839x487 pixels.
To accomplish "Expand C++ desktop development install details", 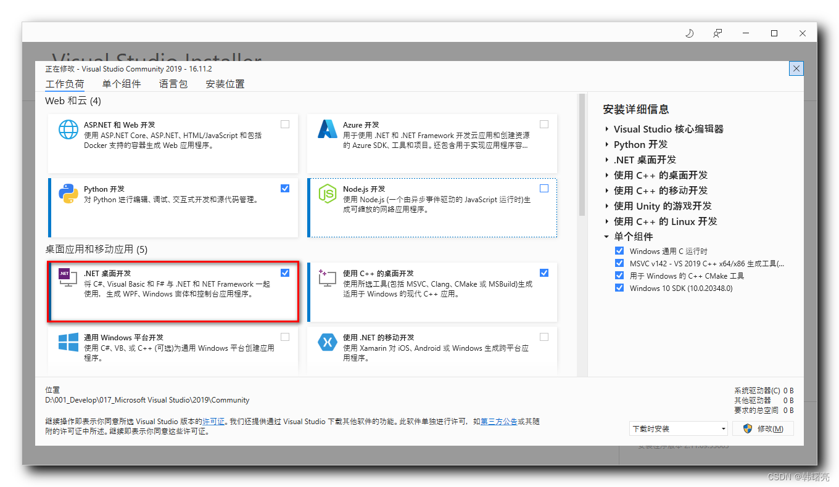I will (x=606, y=175).
